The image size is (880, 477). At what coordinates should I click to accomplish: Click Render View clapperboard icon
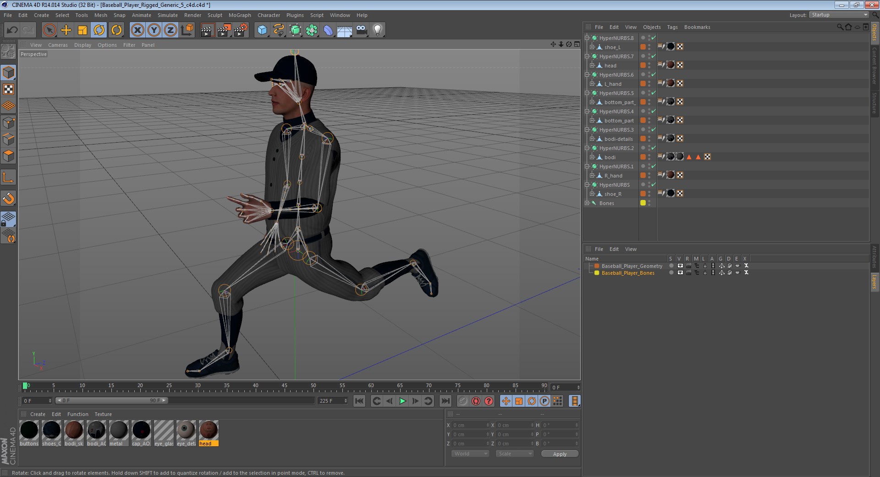coord(207,30)
